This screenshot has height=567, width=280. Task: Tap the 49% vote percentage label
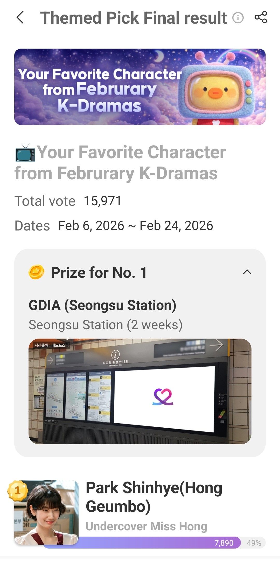[x=254, y=543]
